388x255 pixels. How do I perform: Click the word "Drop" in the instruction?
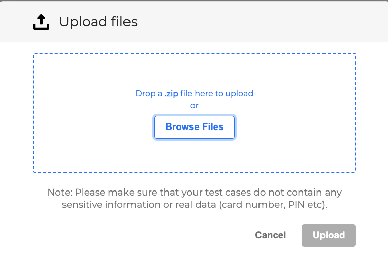point(145,93)
